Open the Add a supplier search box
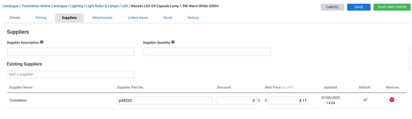The height and width of the screenshot is (119, 412). click(70, 74)
